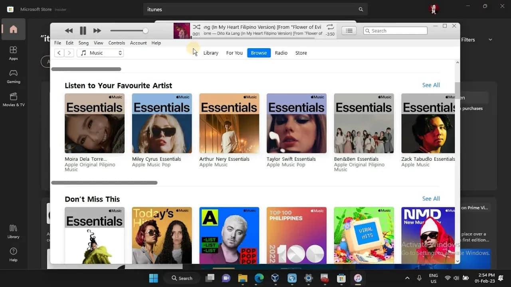Click See All for Favourite Artist section
Viewport: 511px width, 287px height.
coord(431,85)
